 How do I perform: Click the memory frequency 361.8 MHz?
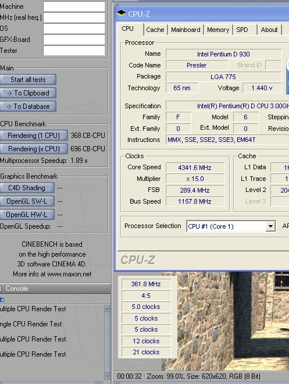pyautogui.click(x=146, y=284)
